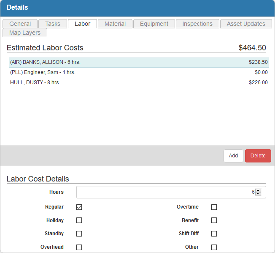Viewport: 275px width, 253px height.
Task: Go to the Inspections tab
Action: point(197,24)
